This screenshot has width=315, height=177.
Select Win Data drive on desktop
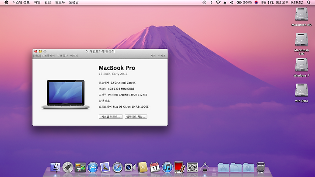301,91
